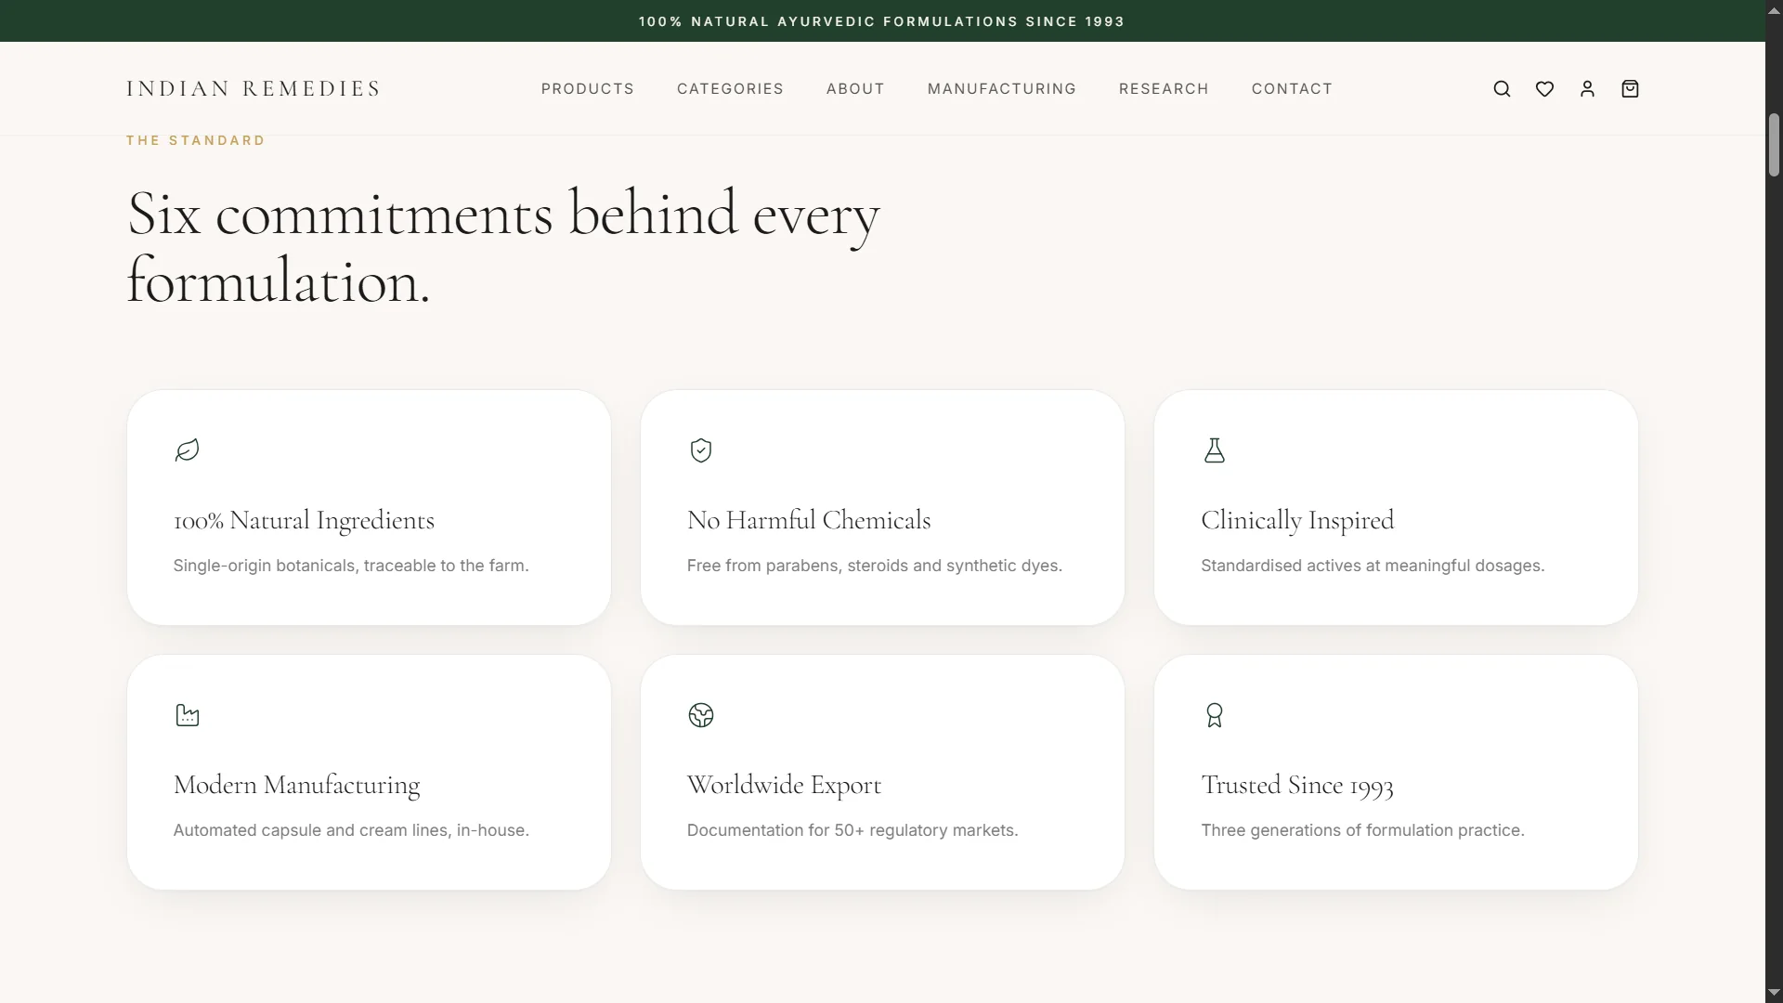The height and width of the screenshot is (1003, 1783).
Task: Click the 'Clinically Inspired' card title
Action: click(1297, 520)
